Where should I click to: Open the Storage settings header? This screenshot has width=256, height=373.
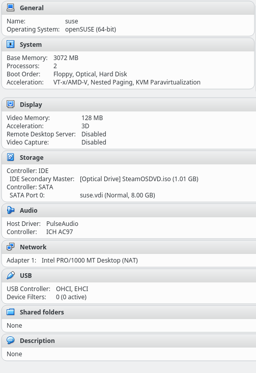(x=32, y=157)
